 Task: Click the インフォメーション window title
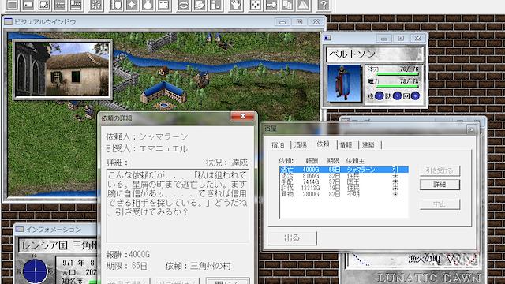tap(53, 230)
